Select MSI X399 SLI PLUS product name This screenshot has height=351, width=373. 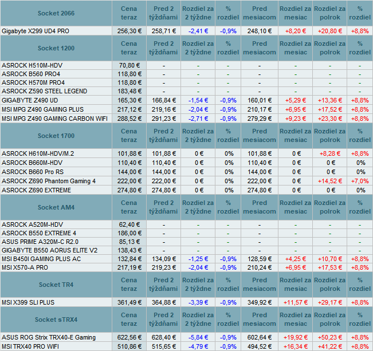coord(28,302)
